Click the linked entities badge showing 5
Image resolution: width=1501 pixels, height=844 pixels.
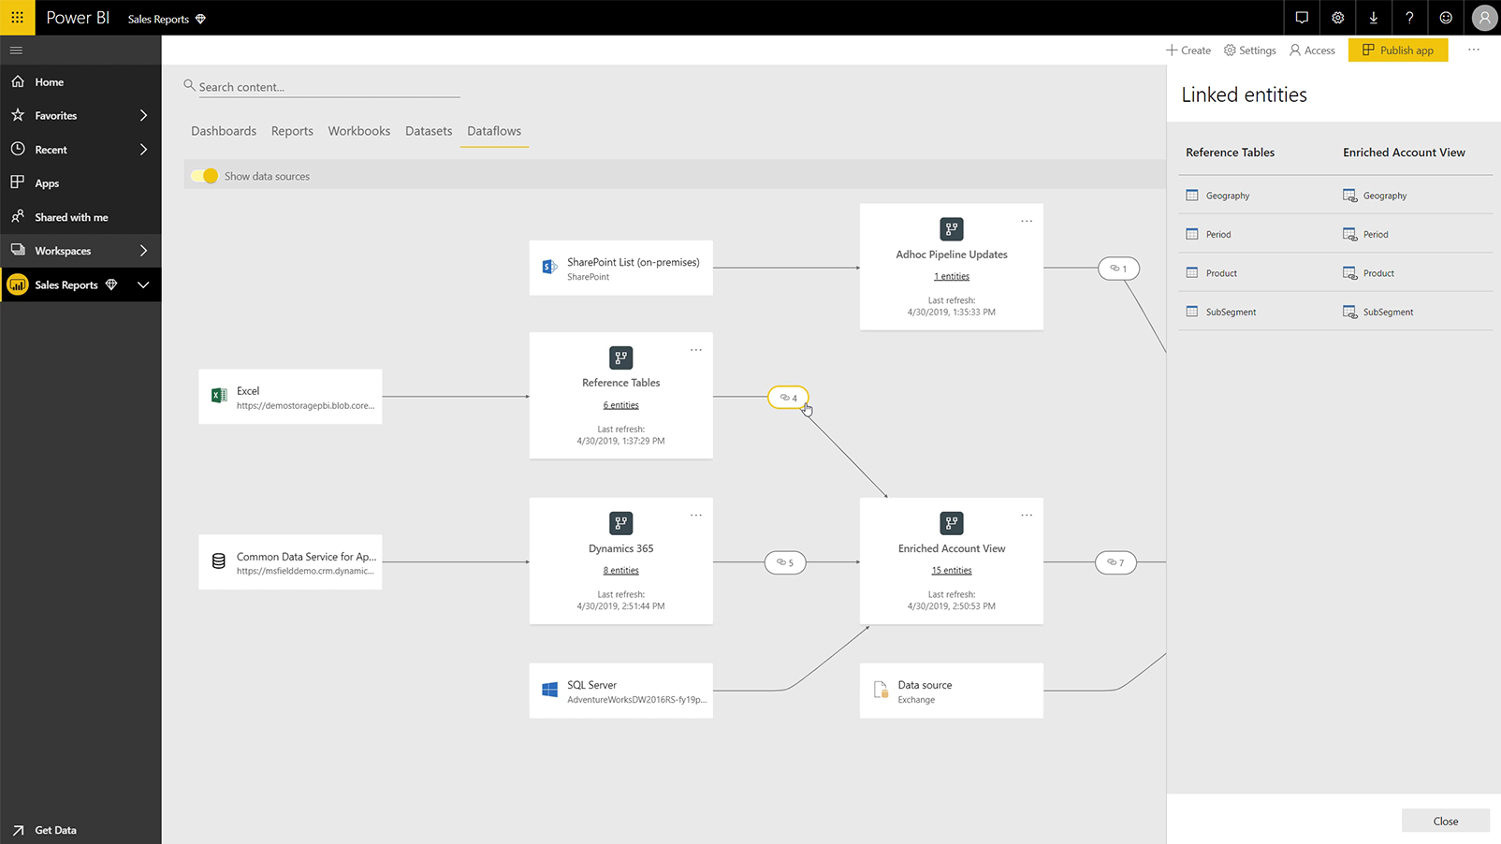(x=785, y=562)
